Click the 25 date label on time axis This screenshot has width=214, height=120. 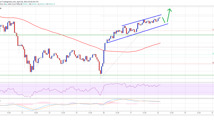pos(77,113)
